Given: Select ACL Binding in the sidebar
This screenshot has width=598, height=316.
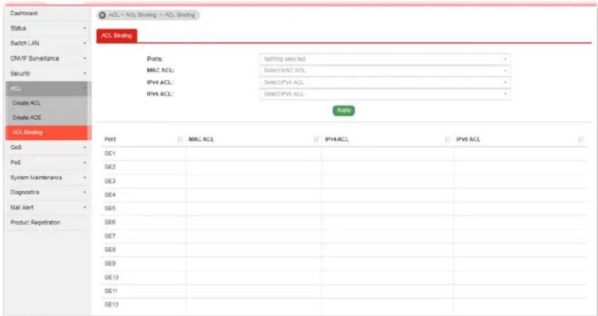Looking at the screenshot, I should coord(48,133).
